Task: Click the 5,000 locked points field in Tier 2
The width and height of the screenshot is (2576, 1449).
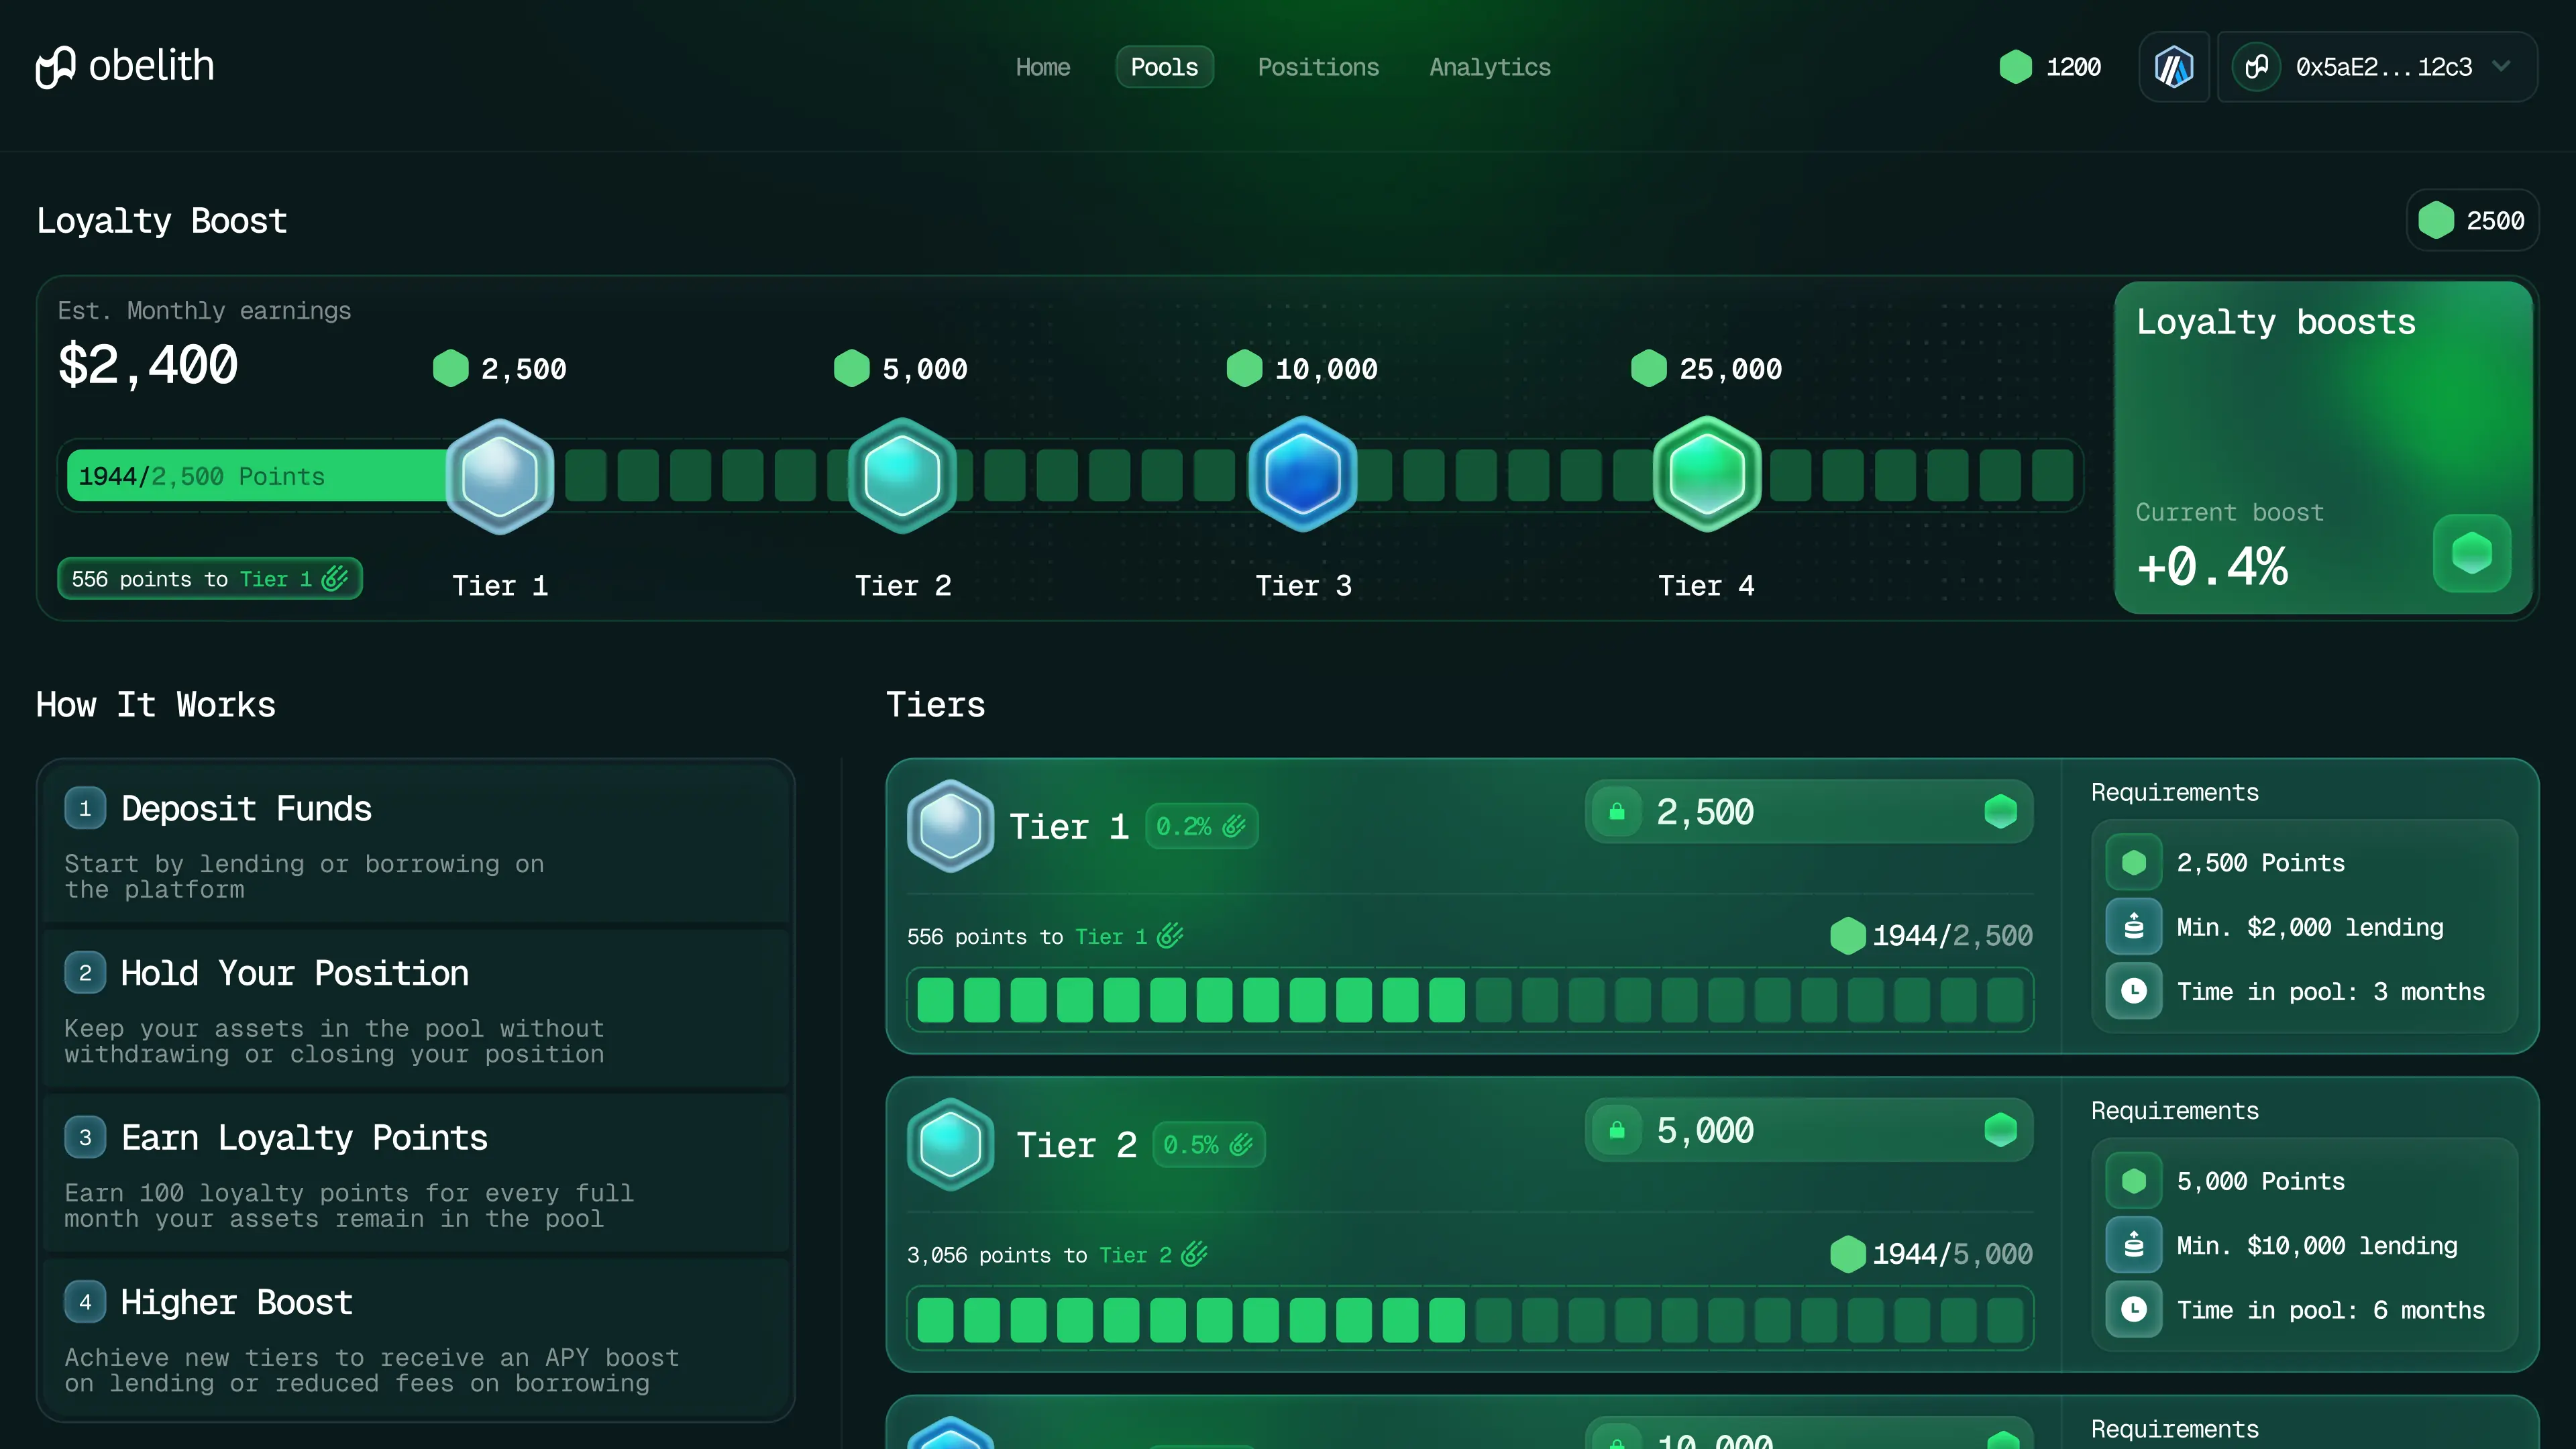Action: coord(1809,1130)
